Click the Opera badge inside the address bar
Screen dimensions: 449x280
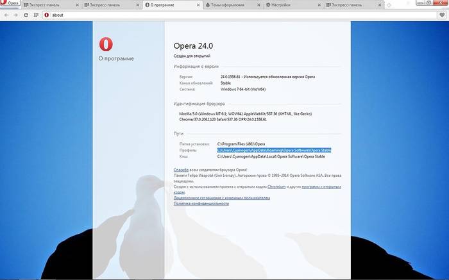pos(46,14)
